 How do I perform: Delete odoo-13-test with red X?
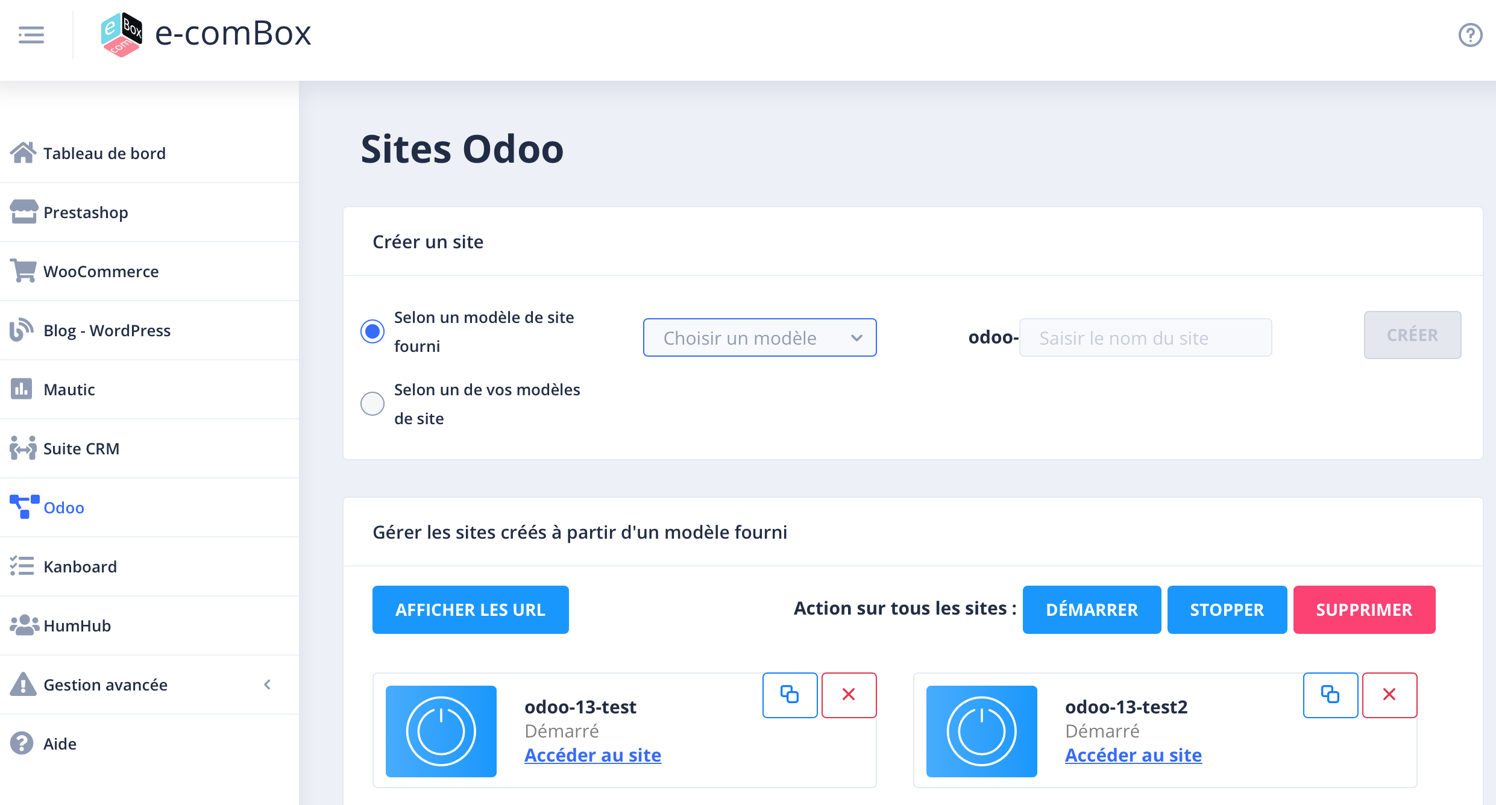pos(849,695)
